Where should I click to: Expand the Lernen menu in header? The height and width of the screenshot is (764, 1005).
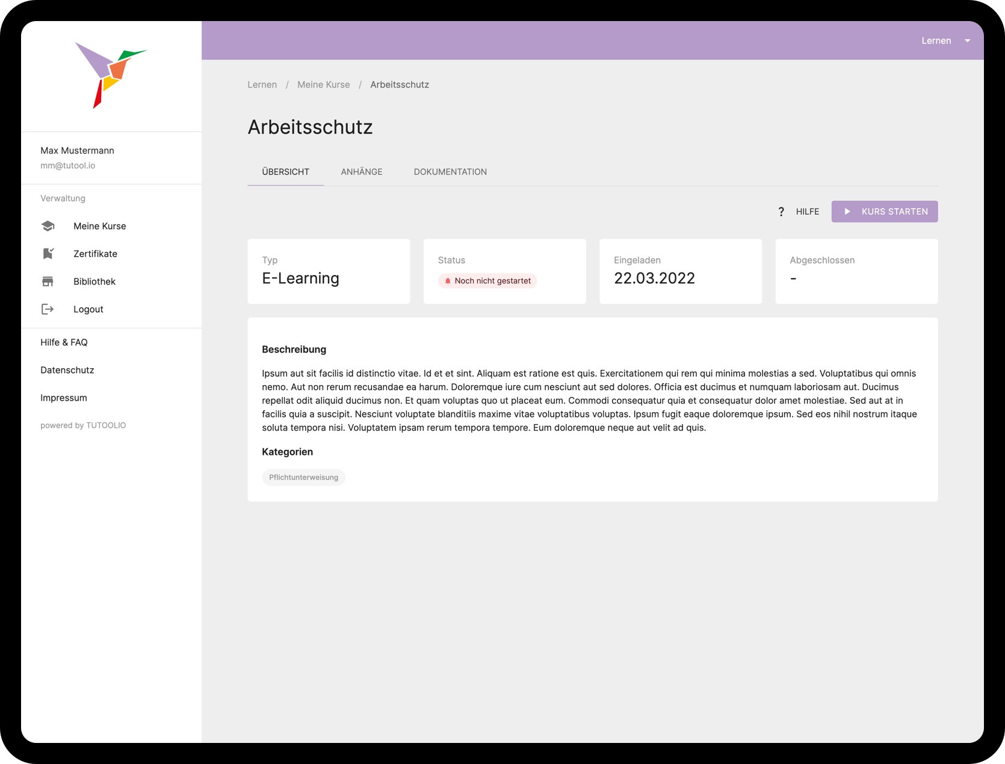936,41
